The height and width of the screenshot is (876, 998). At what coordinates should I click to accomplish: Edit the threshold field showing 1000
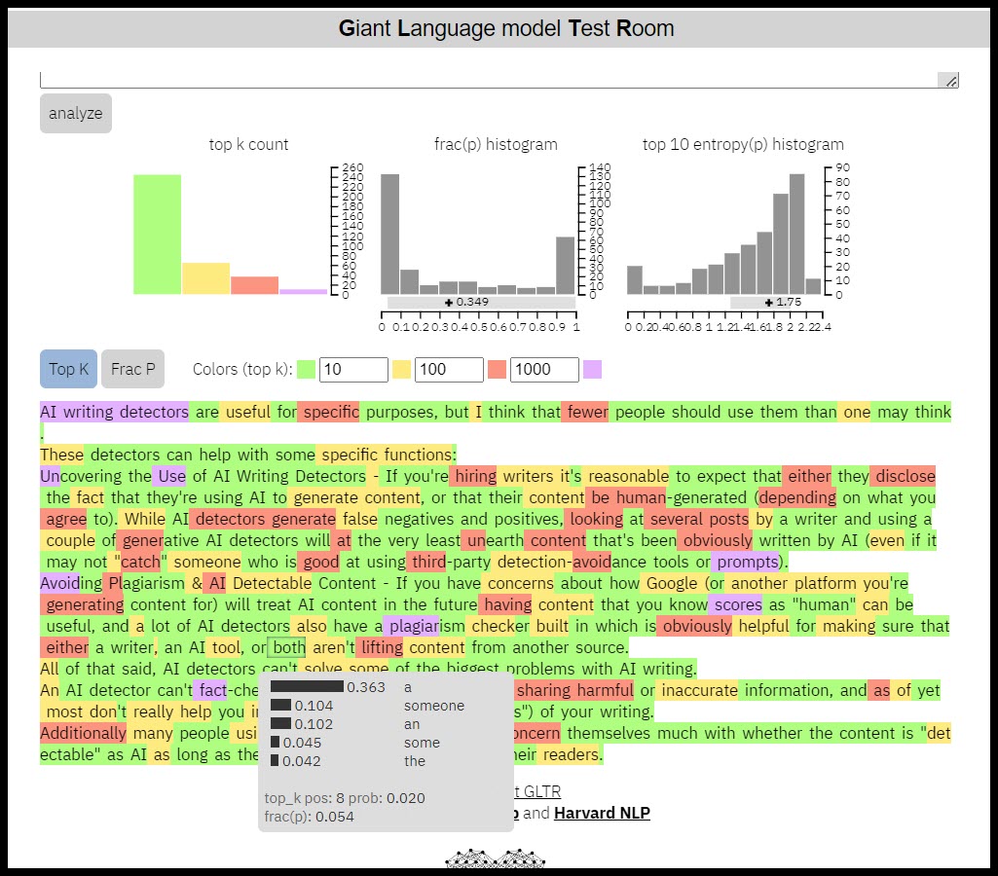tap(545, 370)
